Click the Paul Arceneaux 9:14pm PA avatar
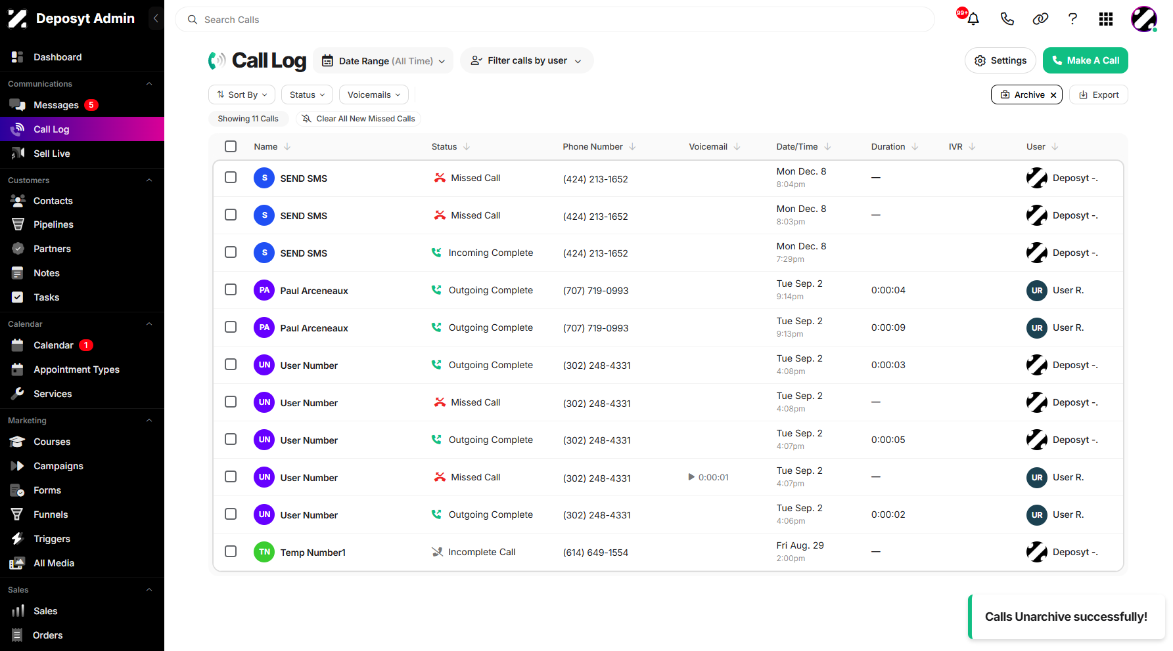Image resolution: width=1173 pixels, height=651 pixels. point(264,290)
